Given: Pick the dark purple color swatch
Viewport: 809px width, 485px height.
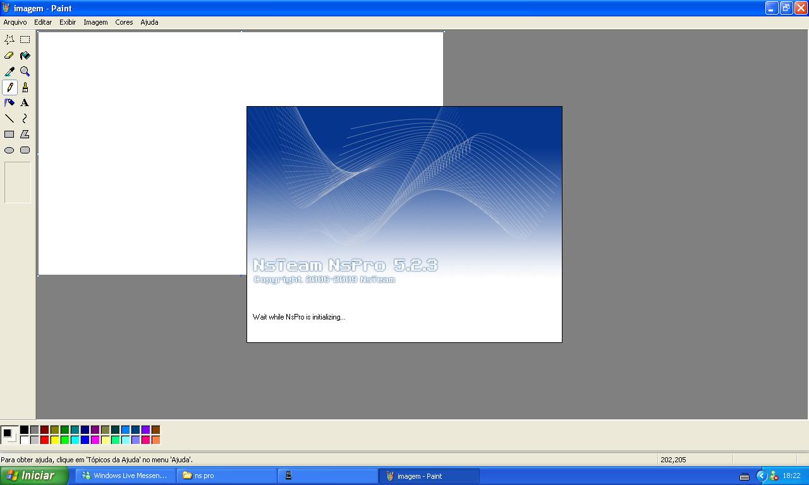Looking at the screenshot, I should click(95, 430).
